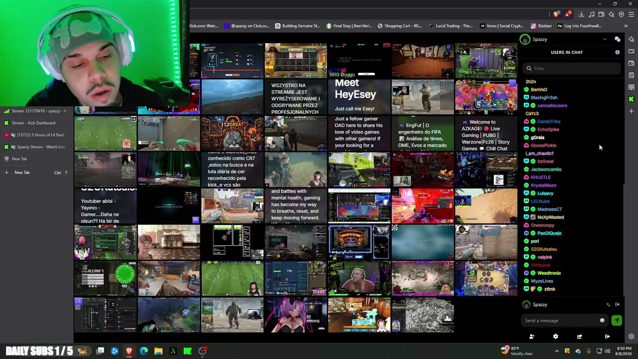The image size is (638, 359).
Task: Open the Kick app in taskbar
Action: click(187, 351)
